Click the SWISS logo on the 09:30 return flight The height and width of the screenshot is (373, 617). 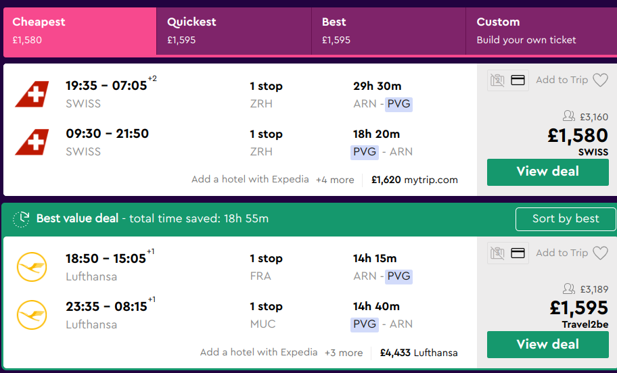point(32,142)
